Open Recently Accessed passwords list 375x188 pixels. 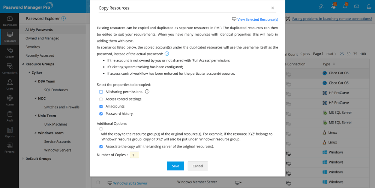coord(40,56)
